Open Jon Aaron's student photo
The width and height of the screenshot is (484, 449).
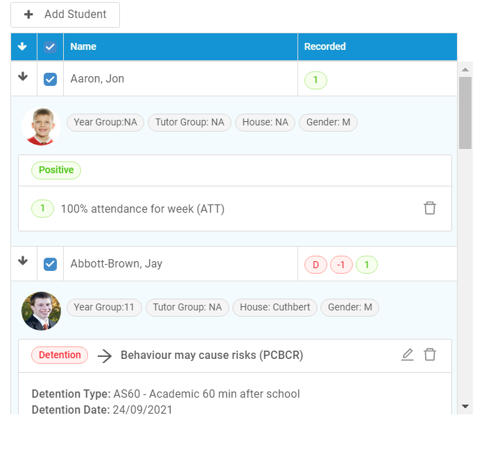(41, 126)
